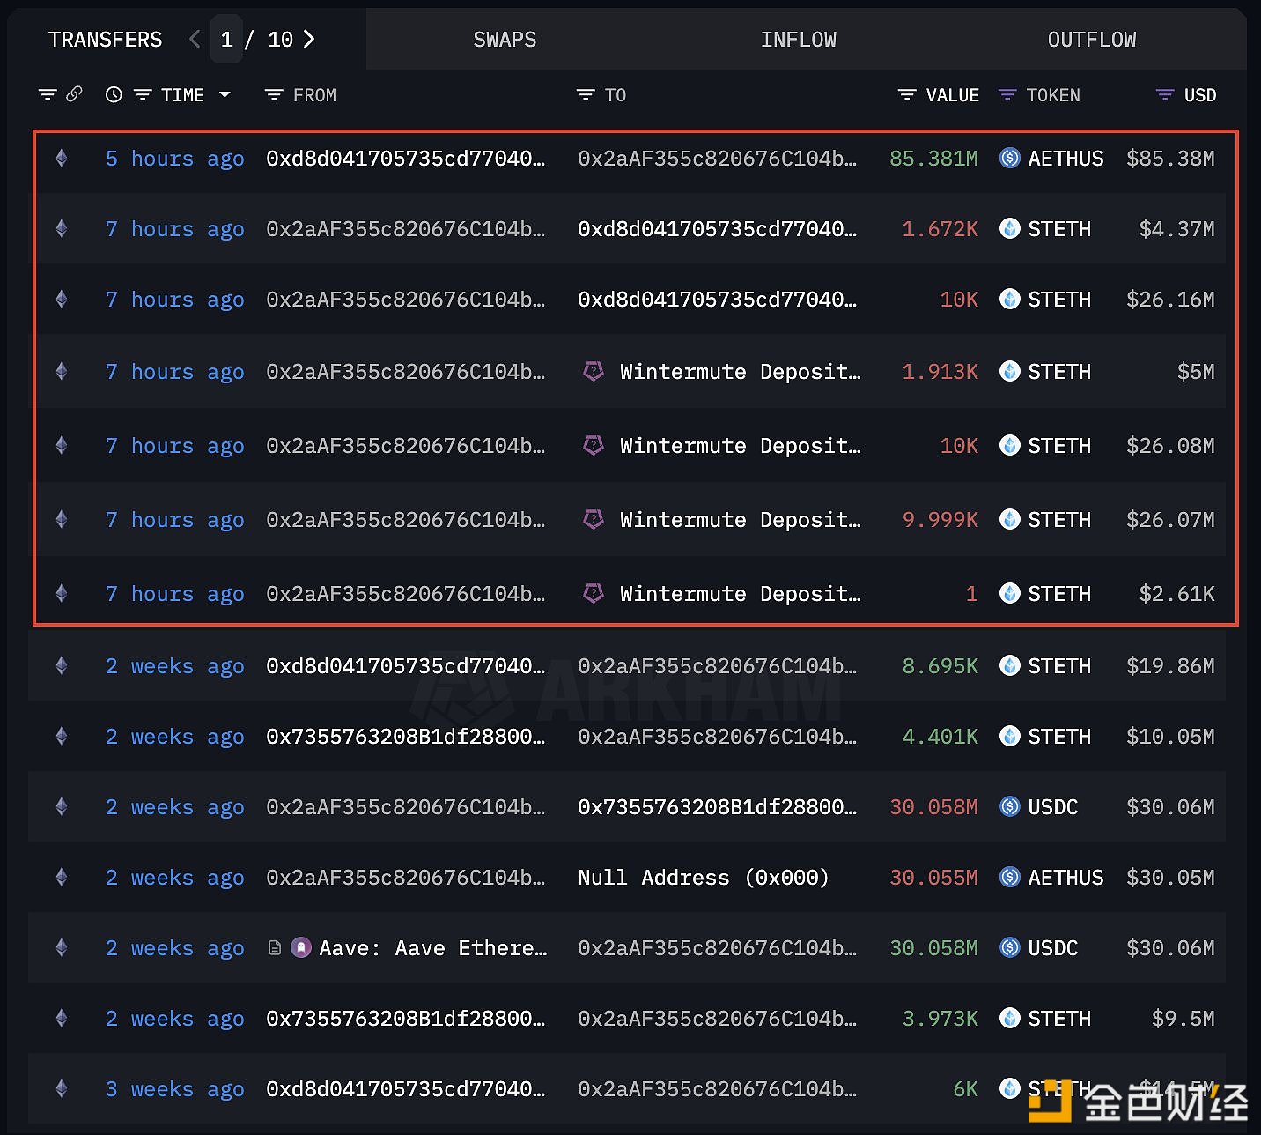The width and height of the screenshot is (1261, 1135).
Task: Switch to the SWAPS tab
Action: click(x=505, y=40)
